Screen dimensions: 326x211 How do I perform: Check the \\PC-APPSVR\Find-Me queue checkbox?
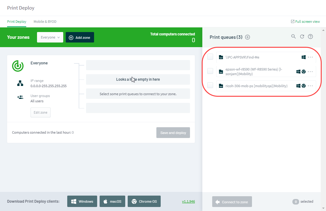tap(210, 57)
